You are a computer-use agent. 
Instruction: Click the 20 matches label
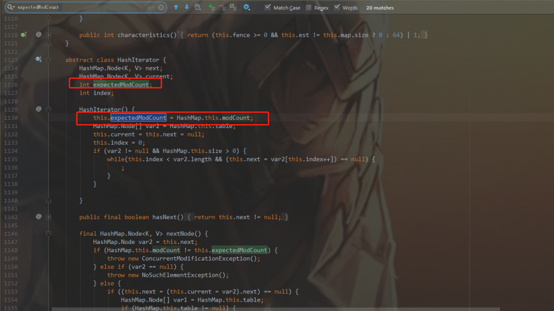[x=380, y=8]
